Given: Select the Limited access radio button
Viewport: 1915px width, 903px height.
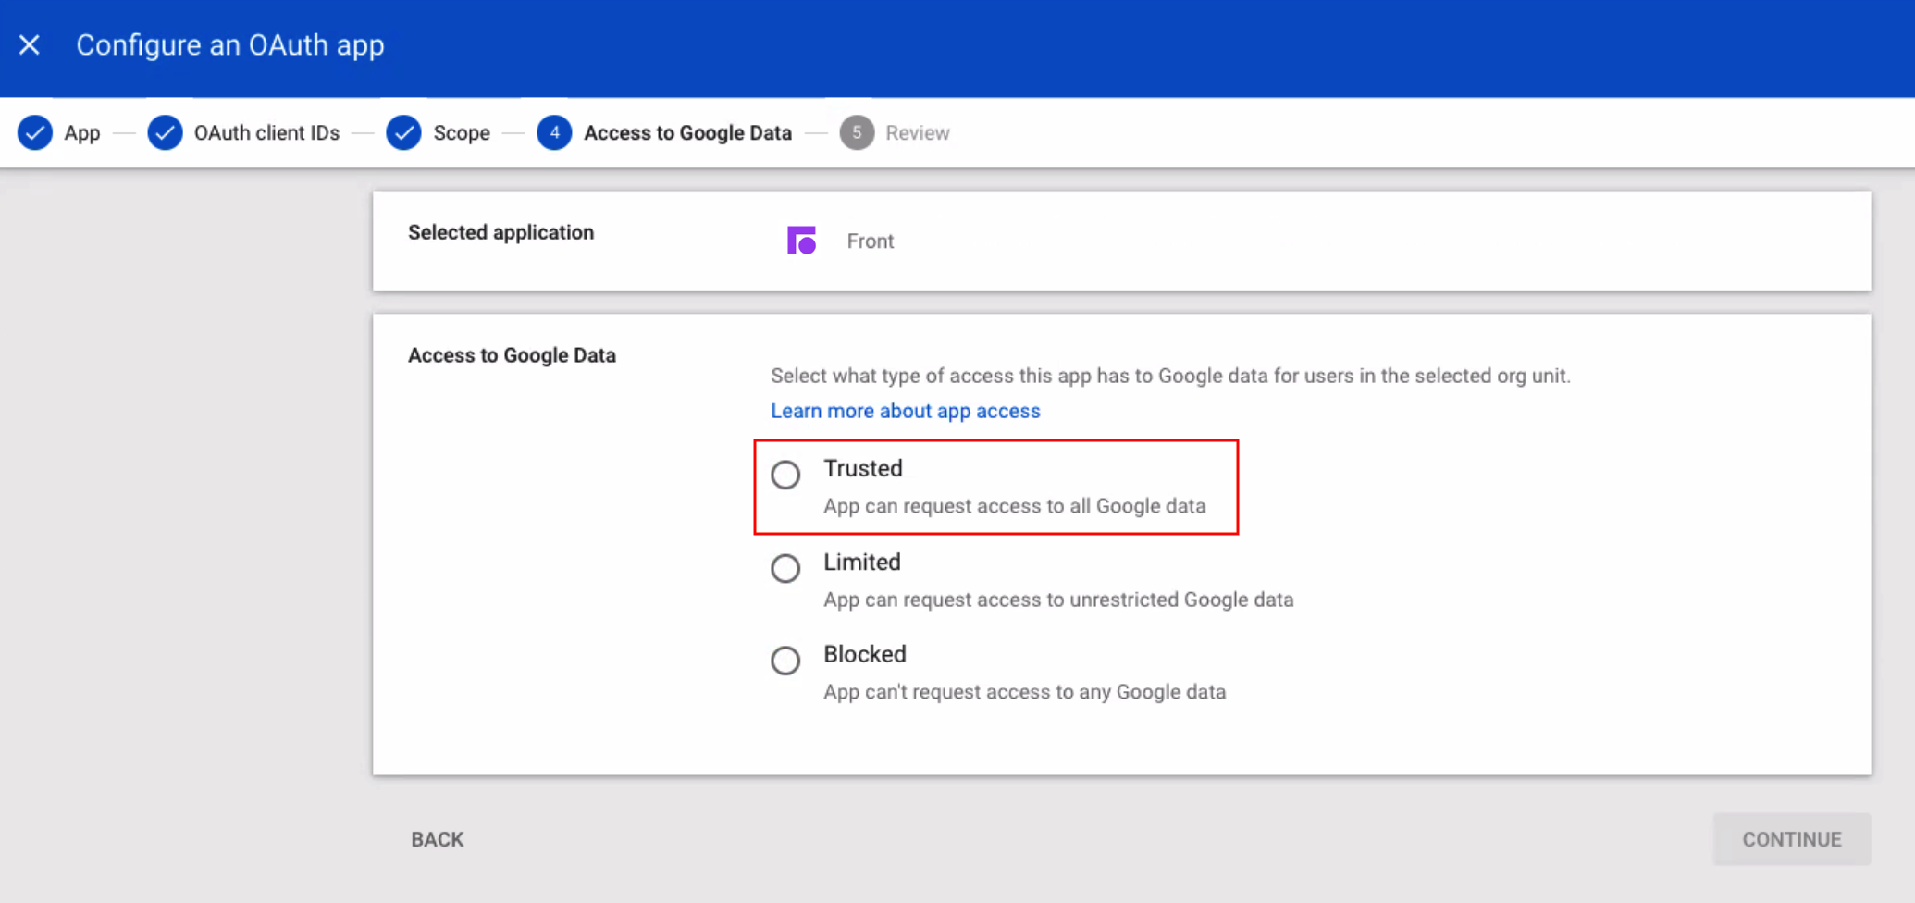Looking at the screenshot, I should coord(785,568).
